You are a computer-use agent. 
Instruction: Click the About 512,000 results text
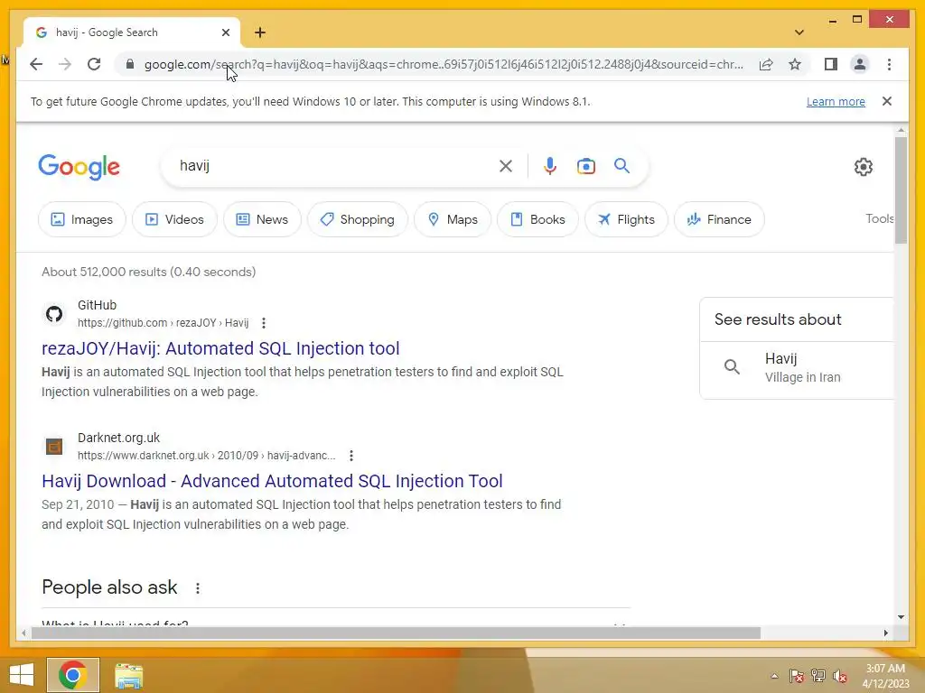[149, 272]
